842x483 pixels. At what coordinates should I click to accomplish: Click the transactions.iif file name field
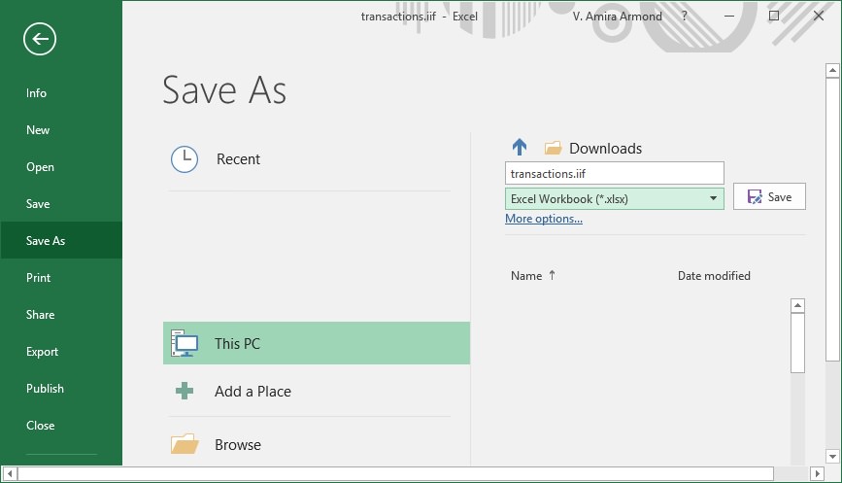click(x=615, y=174)
